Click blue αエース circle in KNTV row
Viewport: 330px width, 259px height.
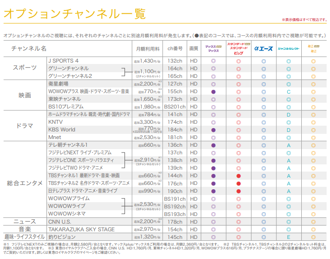click(263, 122)
